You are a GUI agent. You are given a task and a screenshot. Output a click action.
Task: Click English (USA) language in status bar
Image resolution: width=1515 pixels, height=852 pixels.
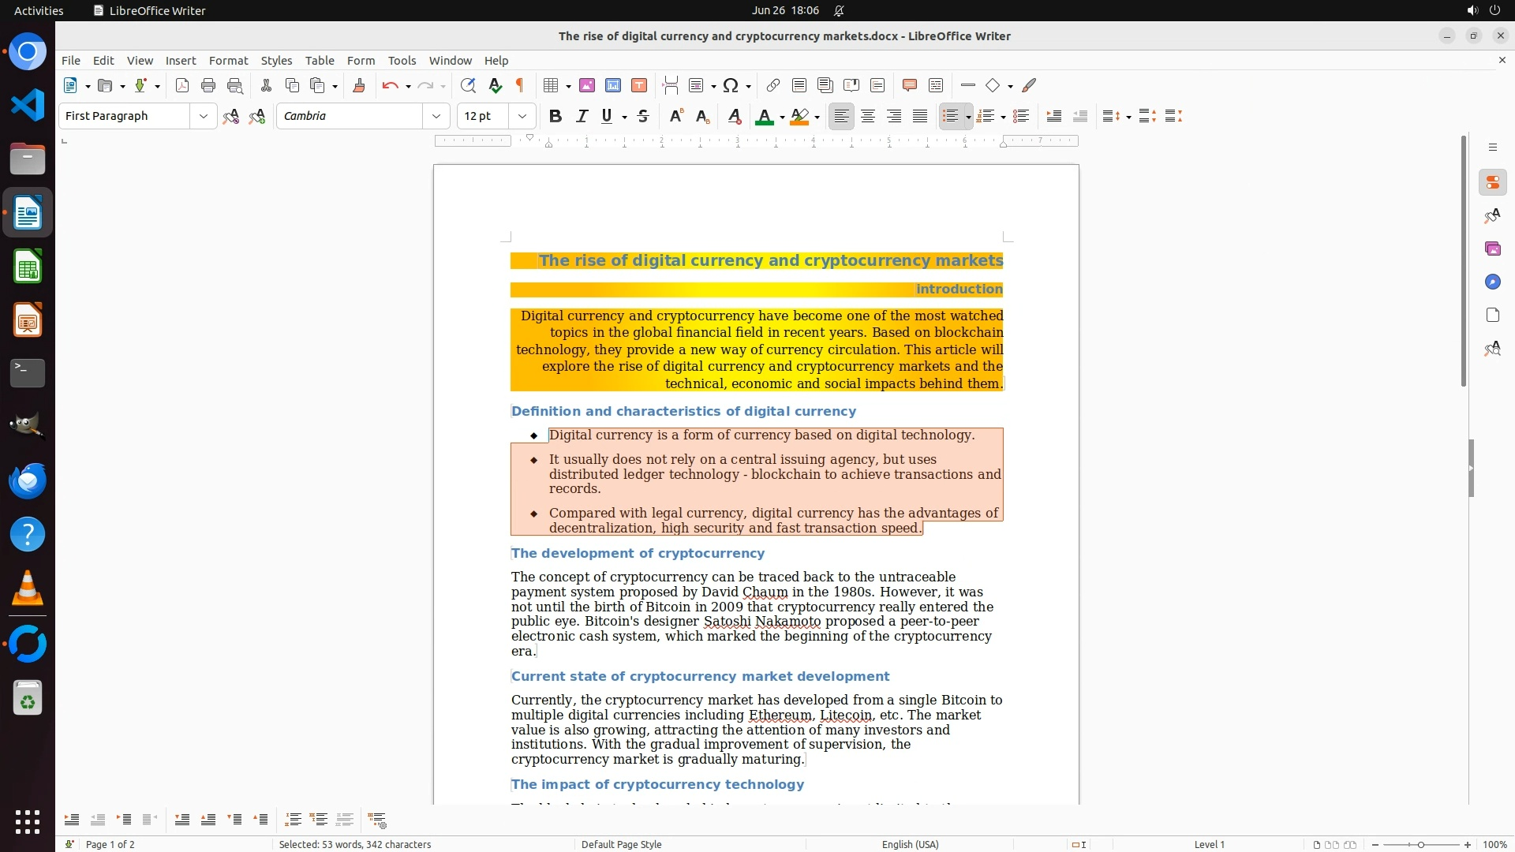[910, 844]
